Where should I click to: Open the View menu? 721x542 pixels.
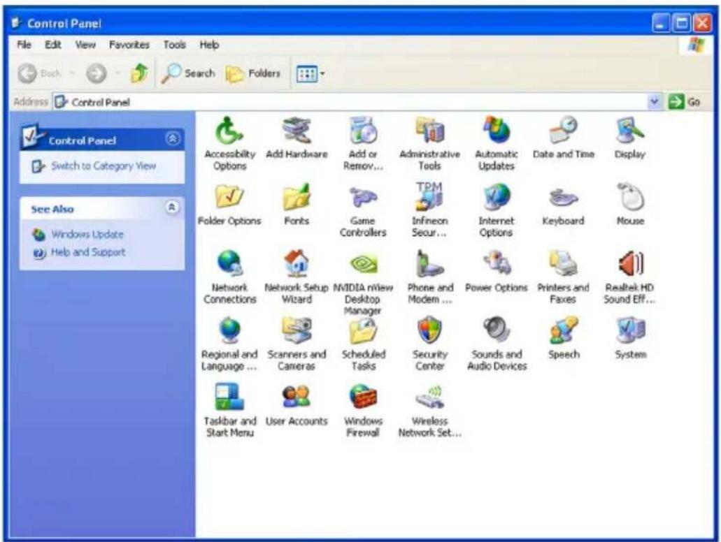[x=85, y=45]
